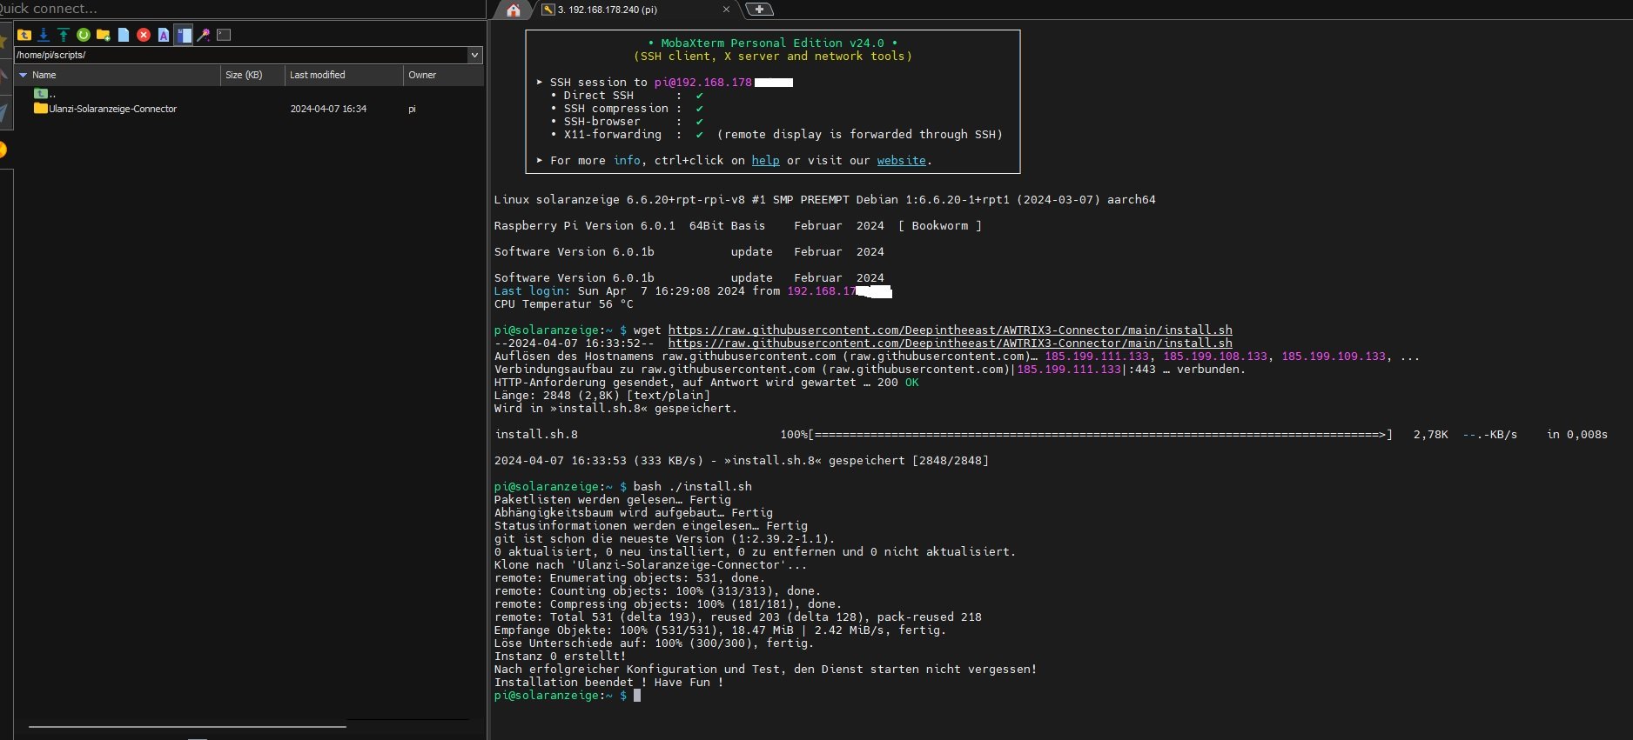The width and height of the screenshot is (1633, 740).
Task: Open the remote path history dropdown
Action: coord(474,55)
